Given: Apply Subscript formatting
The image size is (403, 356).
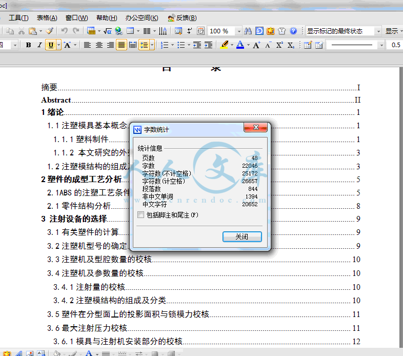Looking at the screenshot, I should [291, 45].
